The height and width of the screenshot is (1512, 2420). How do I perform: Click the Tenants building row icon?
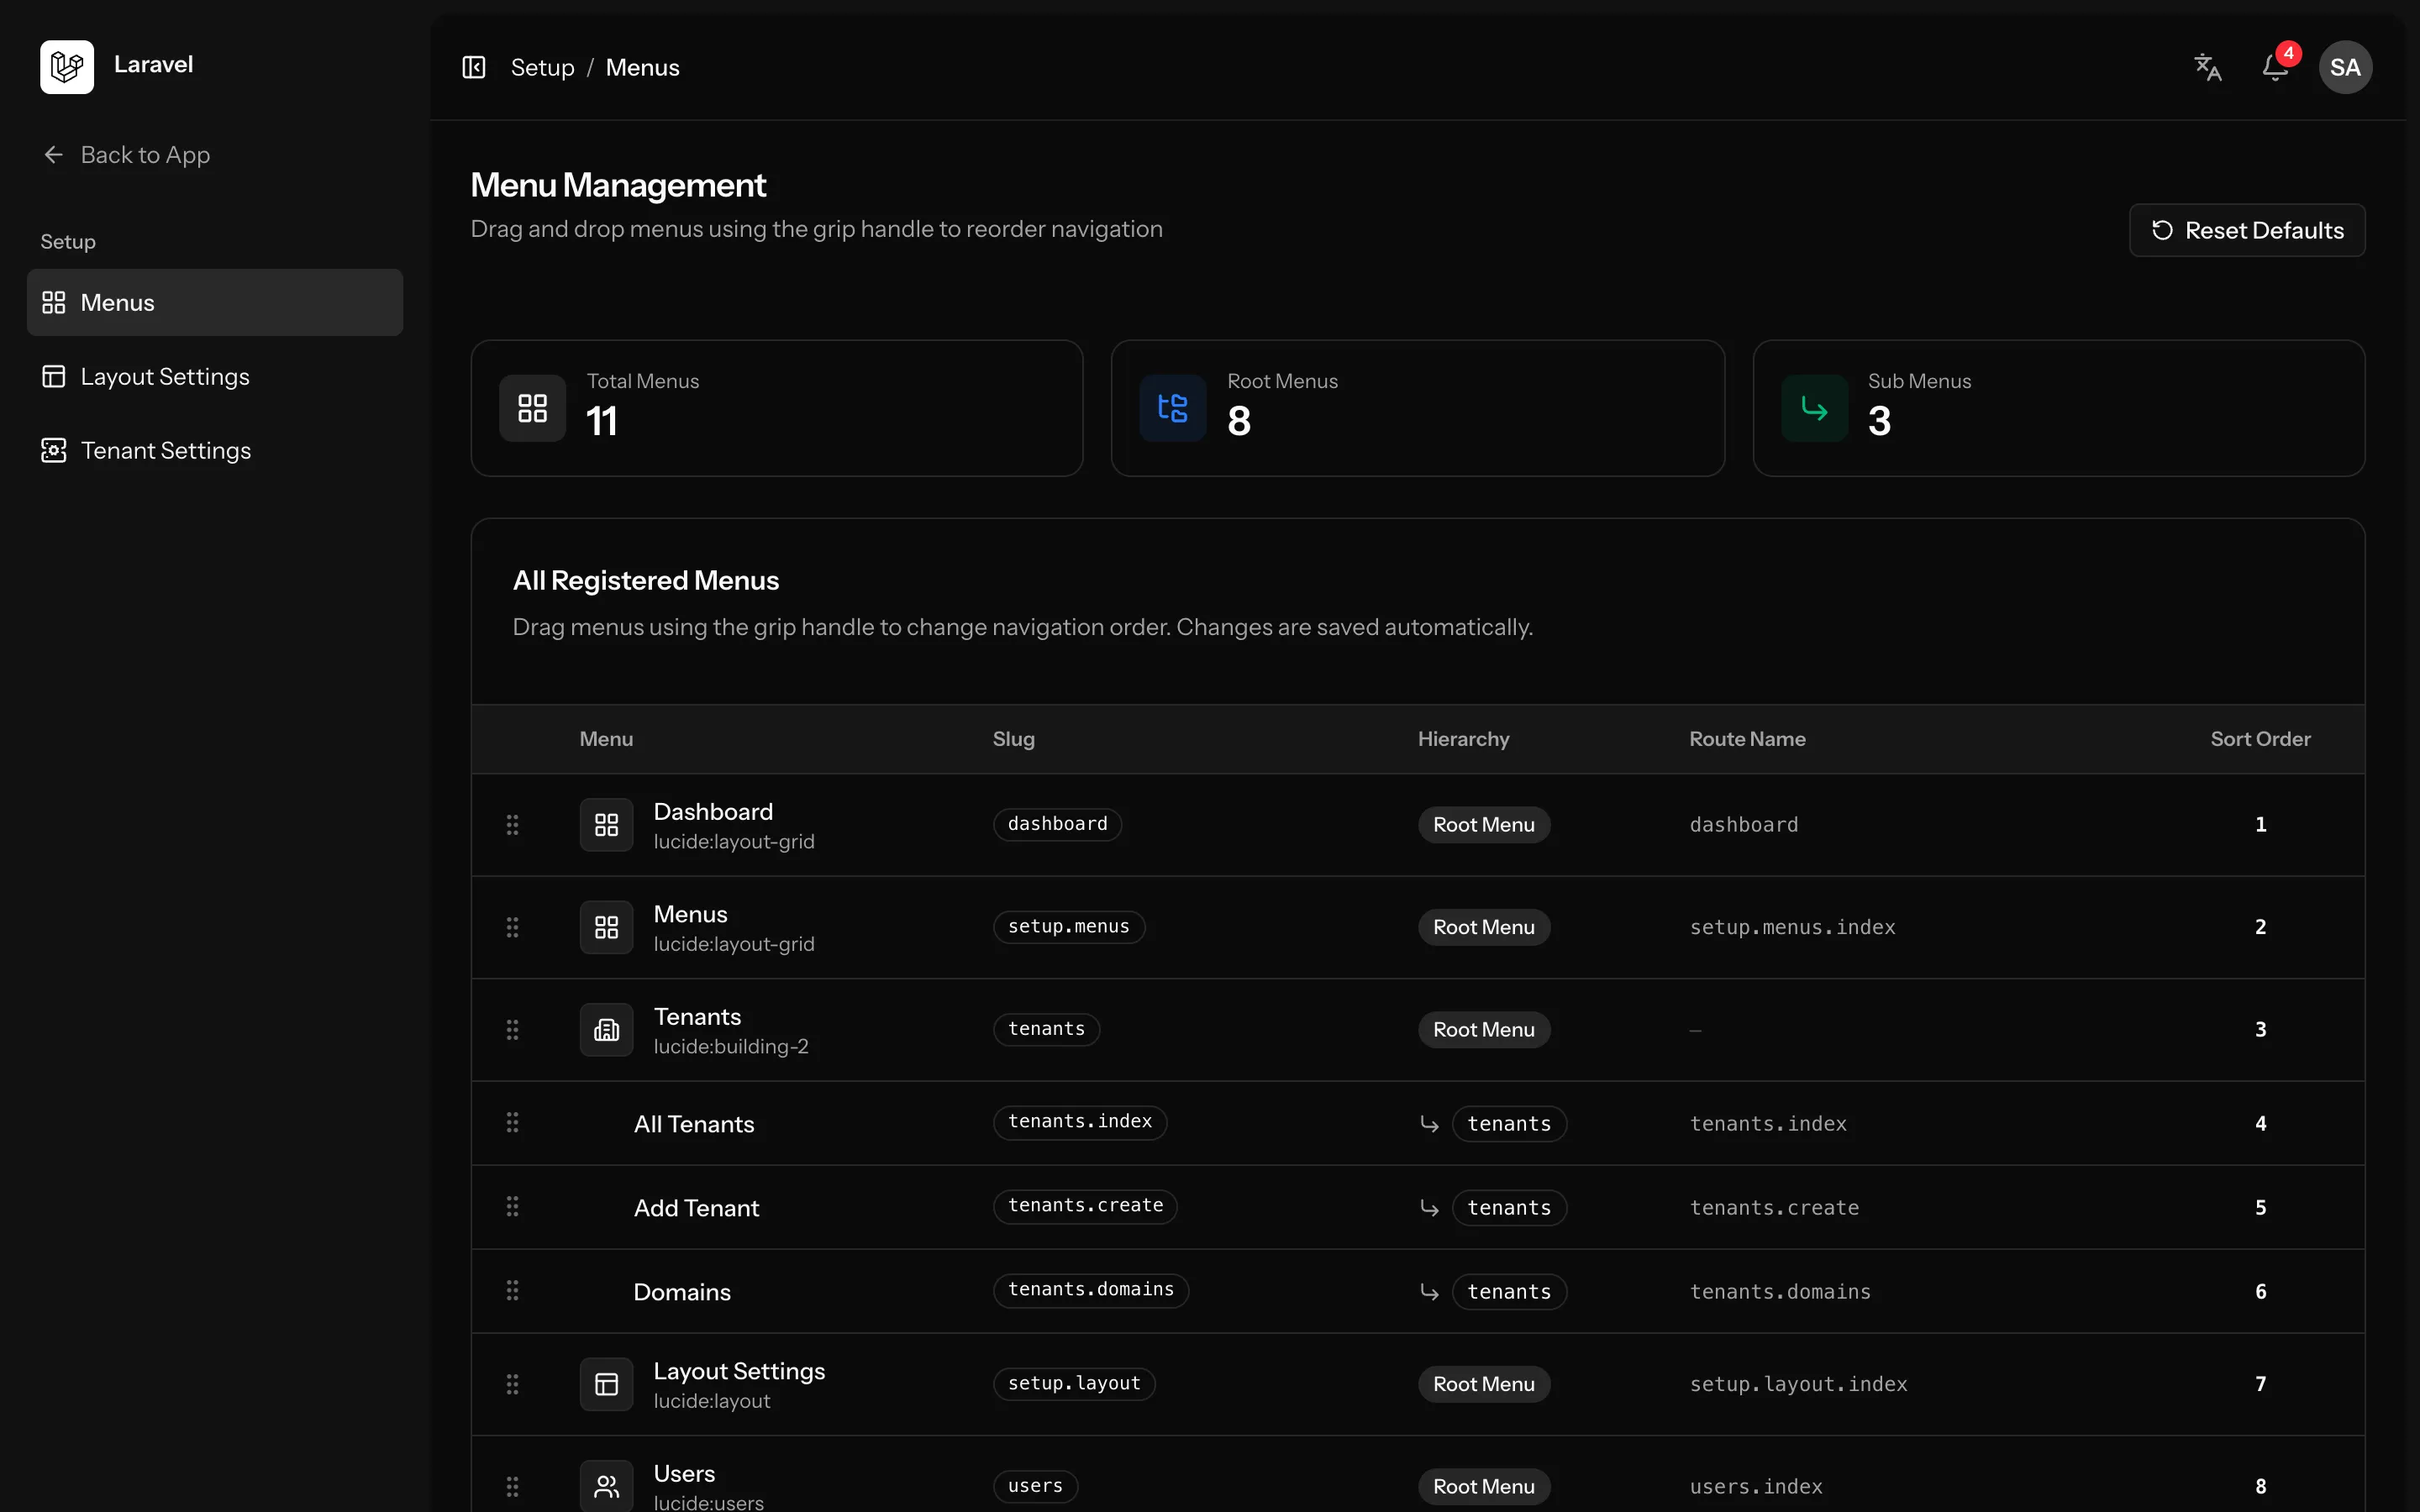[x=607, y=1029]
